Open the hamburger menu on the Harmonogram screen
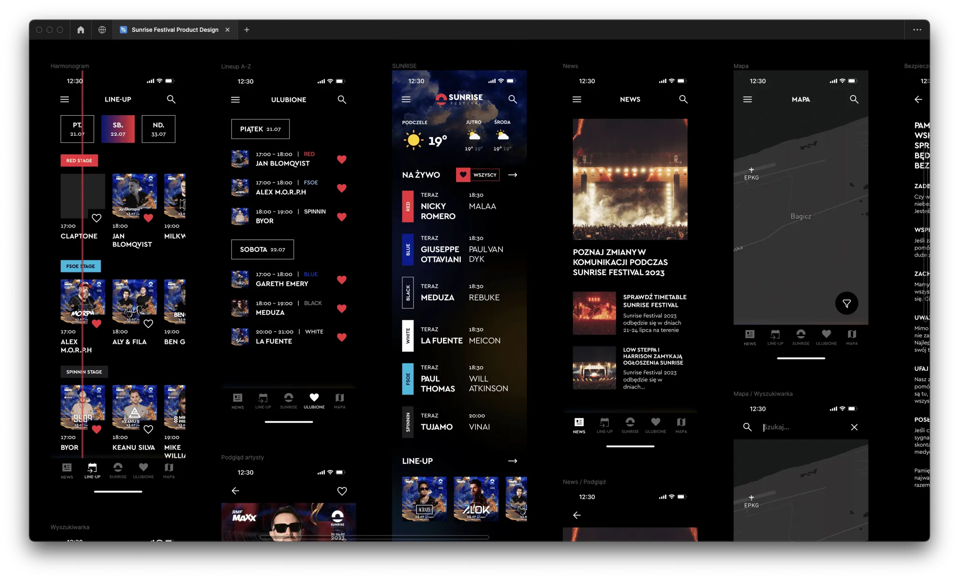 (x=65, y=99)
